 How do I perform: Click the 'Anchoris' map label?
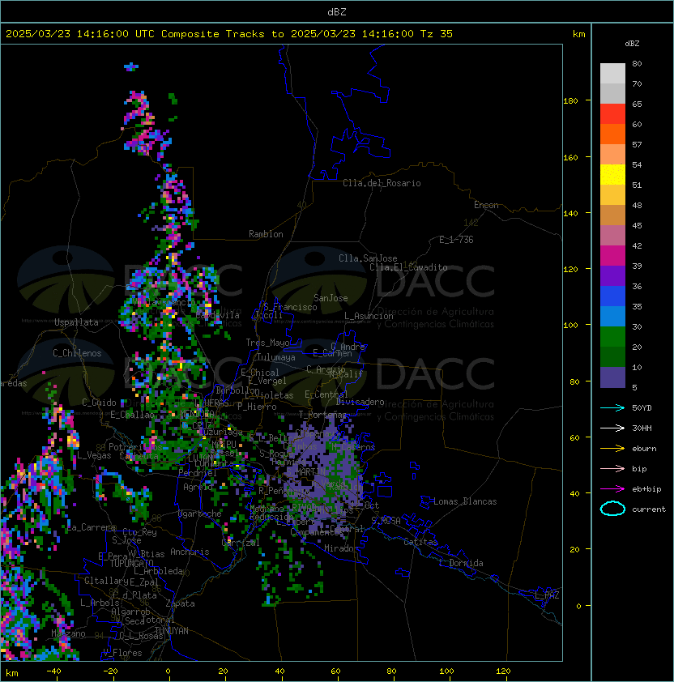[190, 552]
